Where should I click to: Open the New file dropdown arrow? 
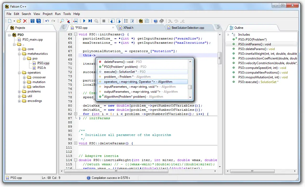tap(14, 21)
